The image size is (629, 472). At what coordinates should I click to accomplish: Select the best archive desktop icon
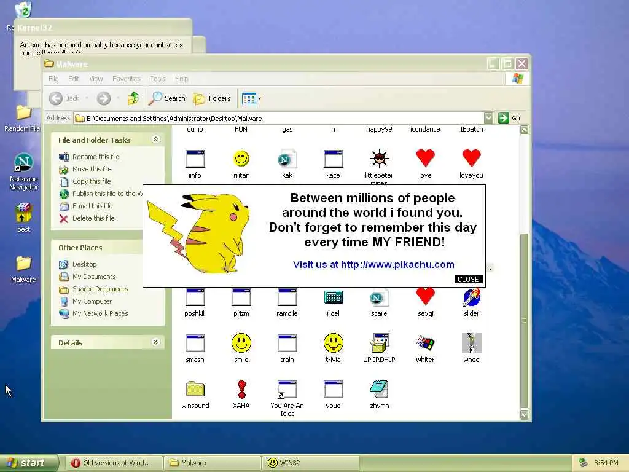pos(23,213)
